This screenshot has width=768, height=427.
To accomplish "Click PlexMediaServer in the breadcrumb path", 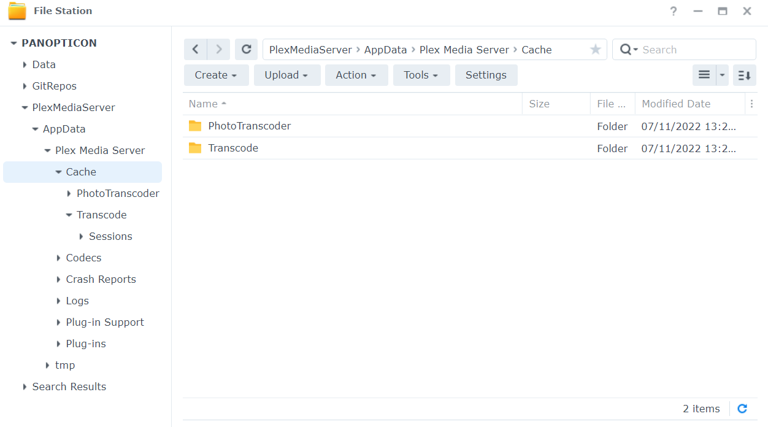I will click(x=310, y=50).
